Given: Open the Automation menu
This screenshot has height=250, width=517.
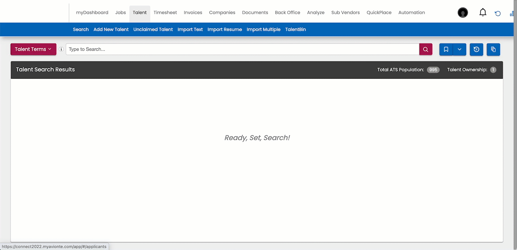Looking at the screenshot, I should click(412, 12).
